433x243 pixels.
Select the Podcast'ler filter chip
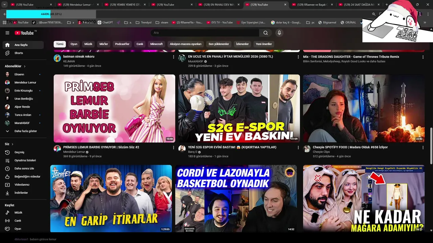[122, 44]
